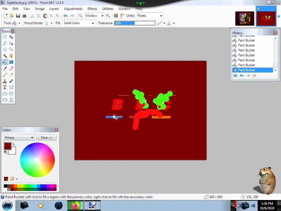Image resolution: width=281 pixels, height=211 pixels.
Task: Select the Paintbrush tool
Action: click(x=5, y=68)
